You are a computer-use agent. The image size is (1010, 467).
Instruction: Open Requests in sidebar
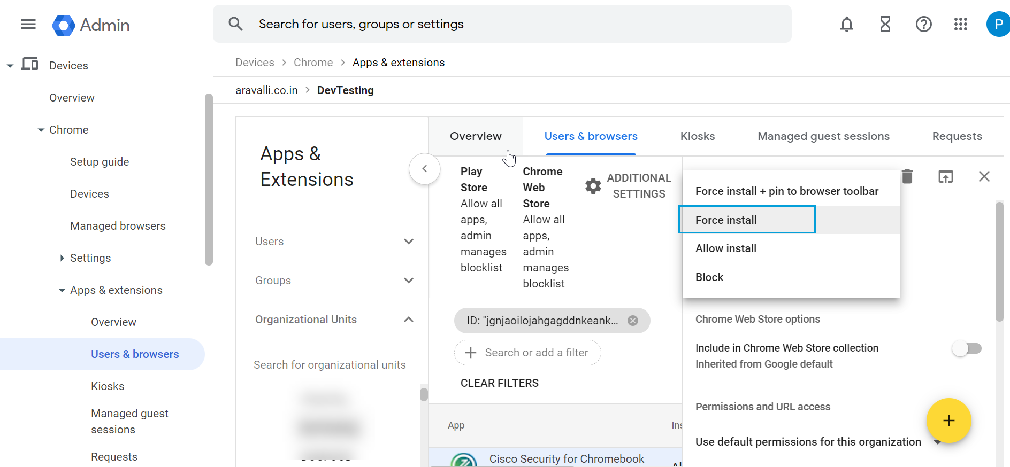point(114,457)
